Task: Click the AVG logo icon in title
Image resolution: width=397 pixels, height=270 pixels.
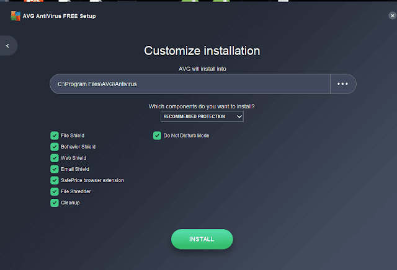Action: click(x=16, y=16)
